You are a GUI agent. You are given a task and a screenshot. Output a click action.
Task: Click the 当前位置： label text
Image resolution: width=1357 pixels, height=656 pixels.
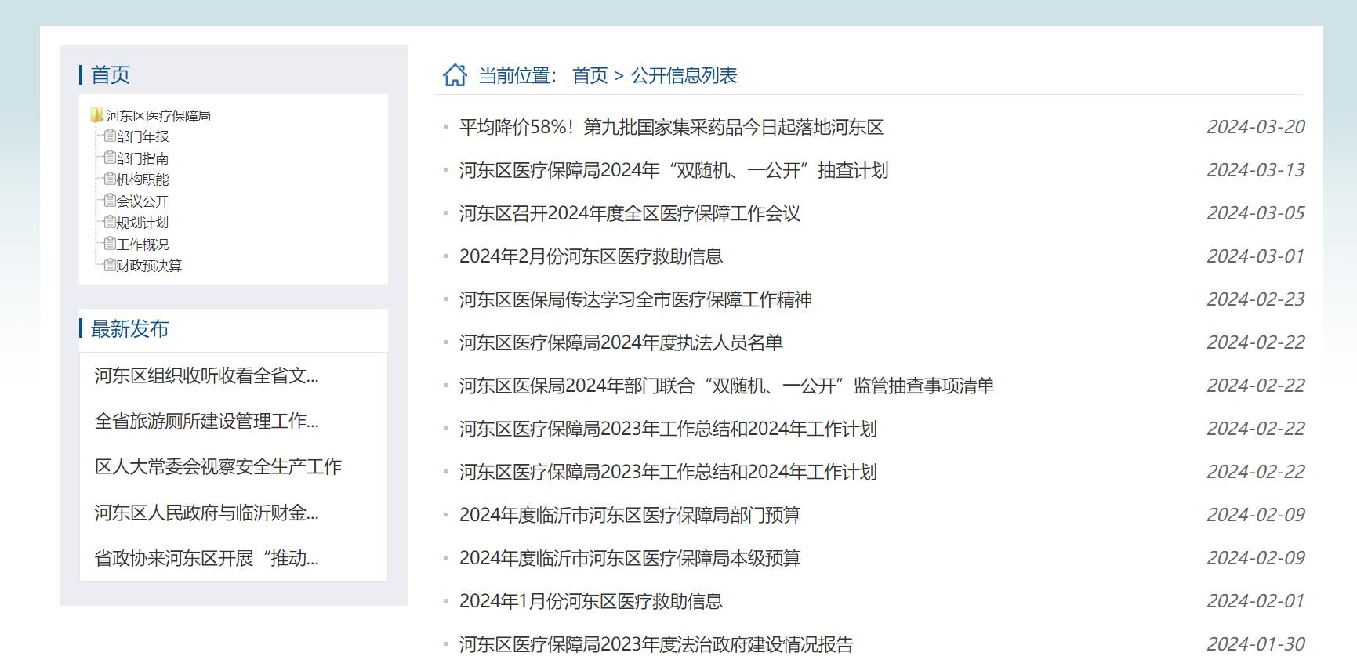pos(517,75)
